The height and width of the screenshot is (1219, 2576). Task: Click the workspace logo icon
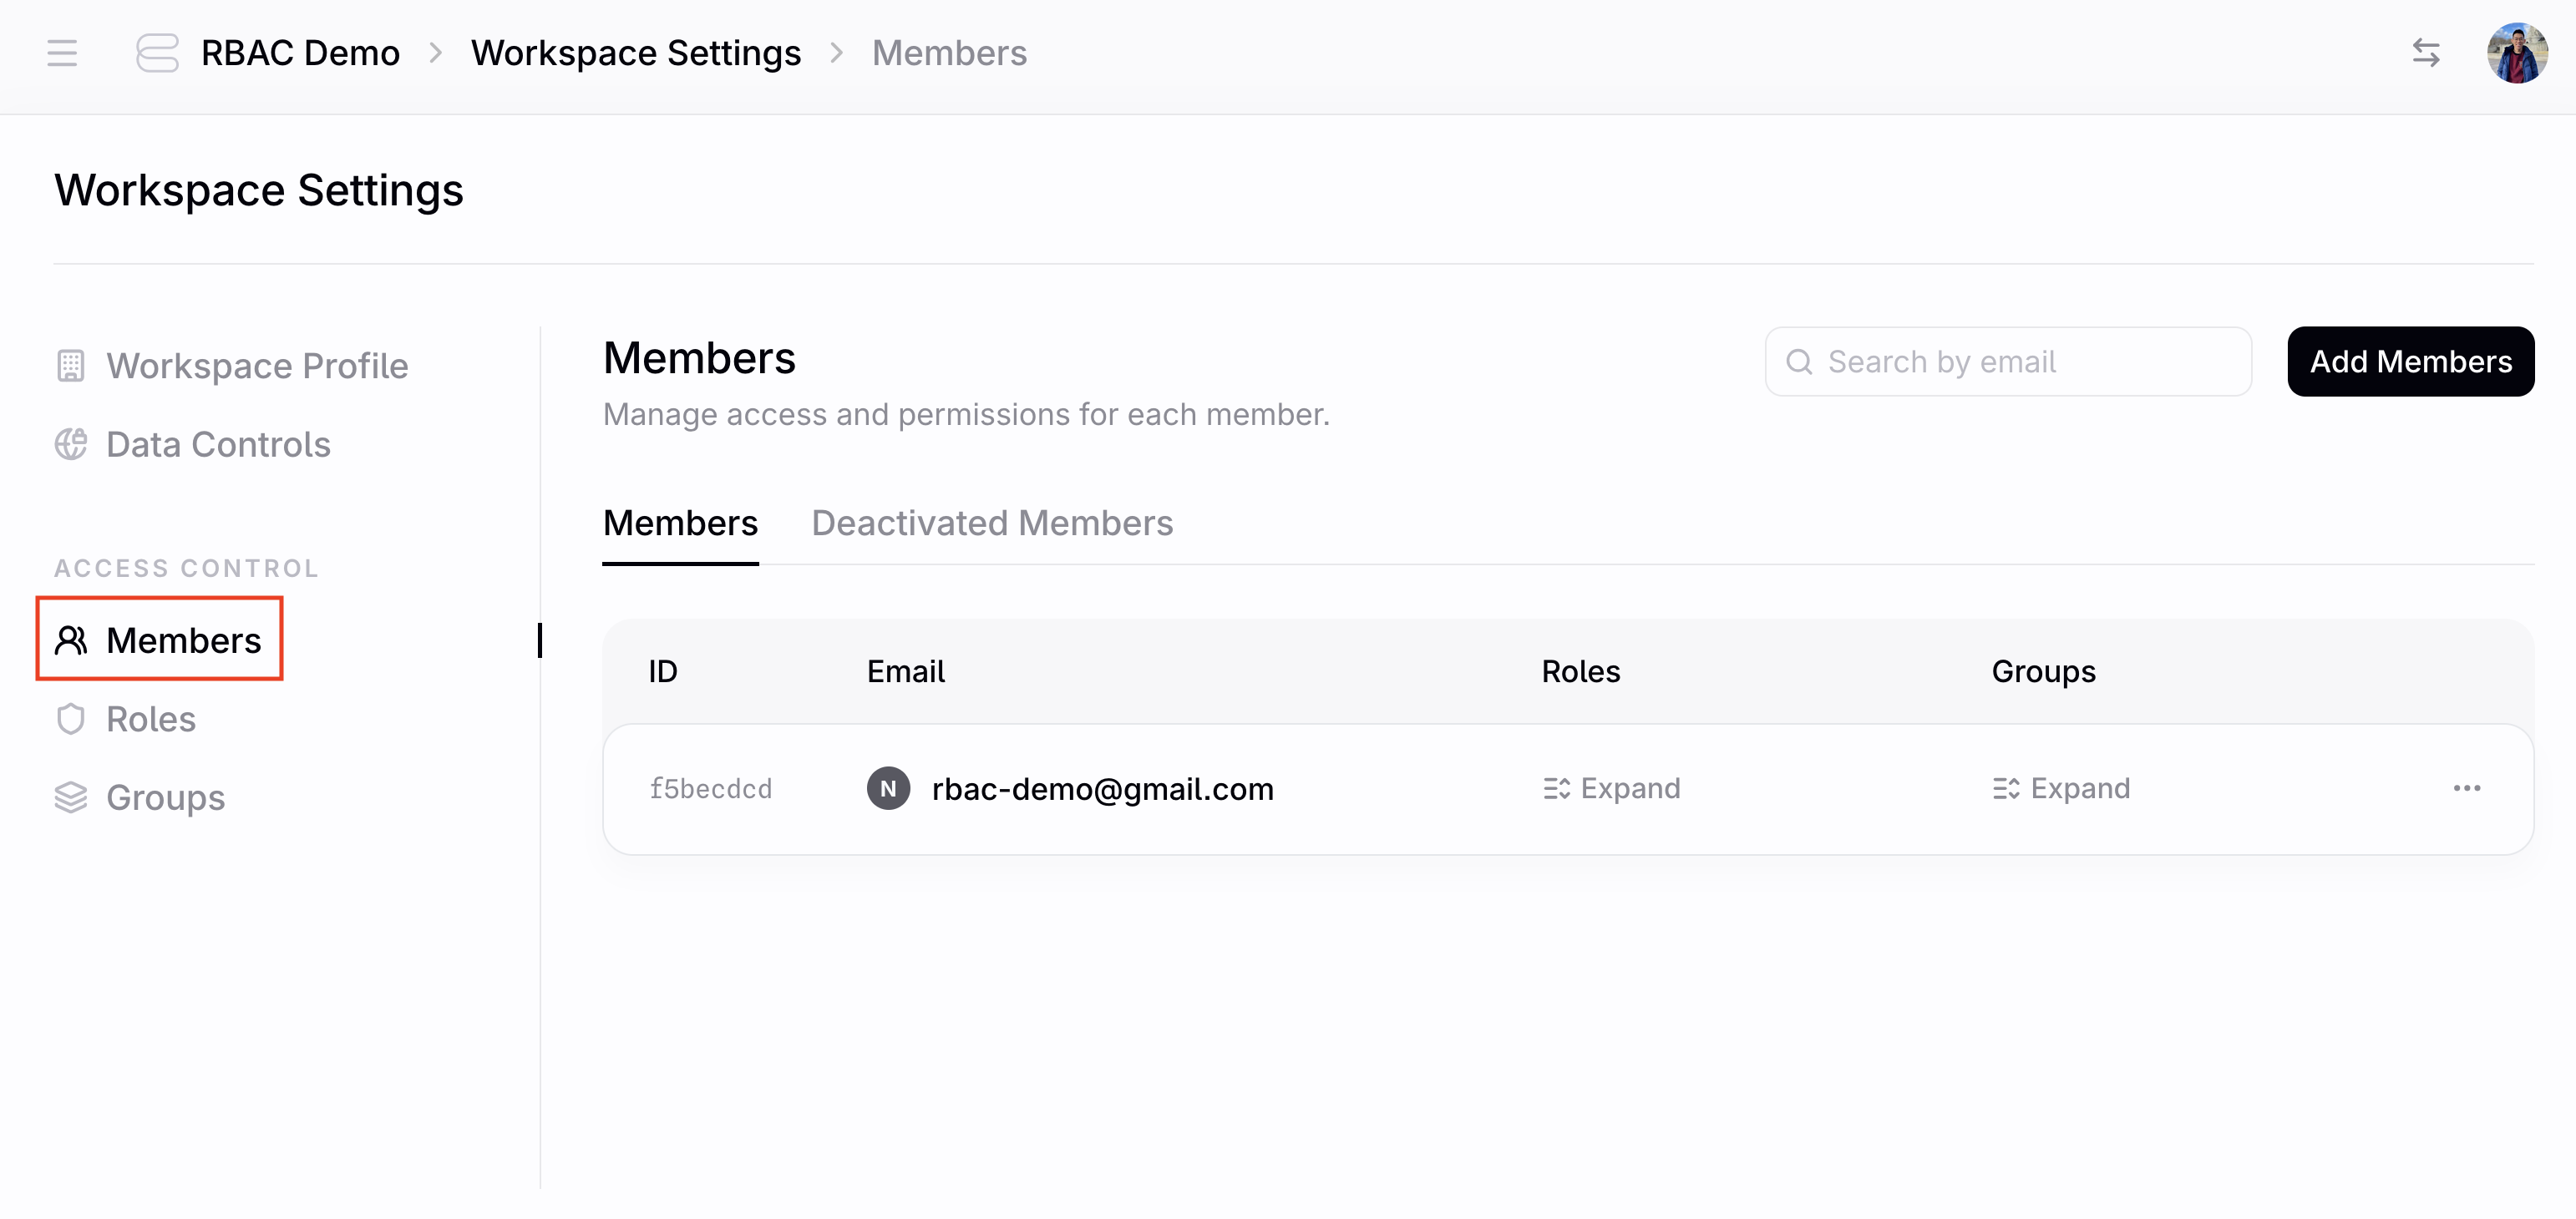point(157,53)
